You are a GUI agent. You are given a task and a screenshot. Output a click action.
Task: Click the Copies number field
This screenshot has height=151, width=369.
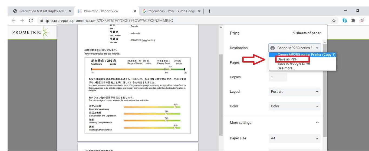click(x=278, y=77)
